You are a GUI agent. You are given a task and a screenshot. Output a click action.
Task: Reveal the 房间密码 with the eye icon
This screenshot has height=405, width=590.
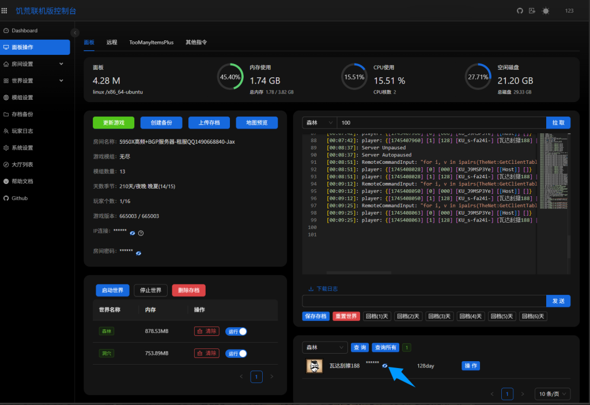point(138,253)
